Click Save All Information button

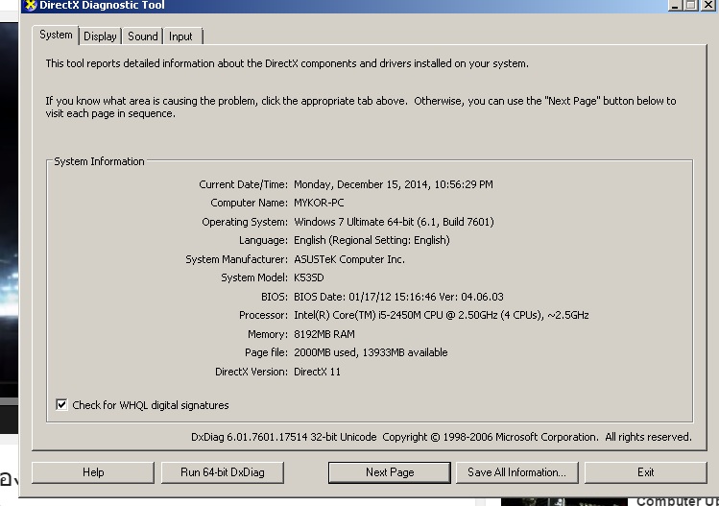point(516,472)
